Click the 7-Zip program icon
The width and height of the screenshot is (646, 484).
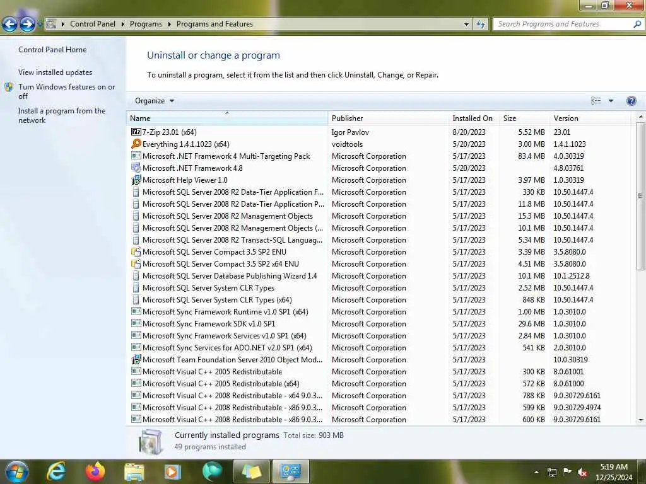136,132
